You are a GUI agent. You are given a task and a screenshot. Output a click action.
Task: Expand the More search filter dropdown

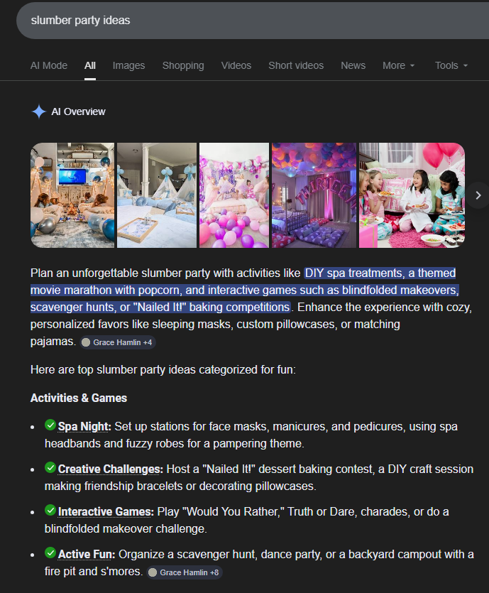pos(399,65)
